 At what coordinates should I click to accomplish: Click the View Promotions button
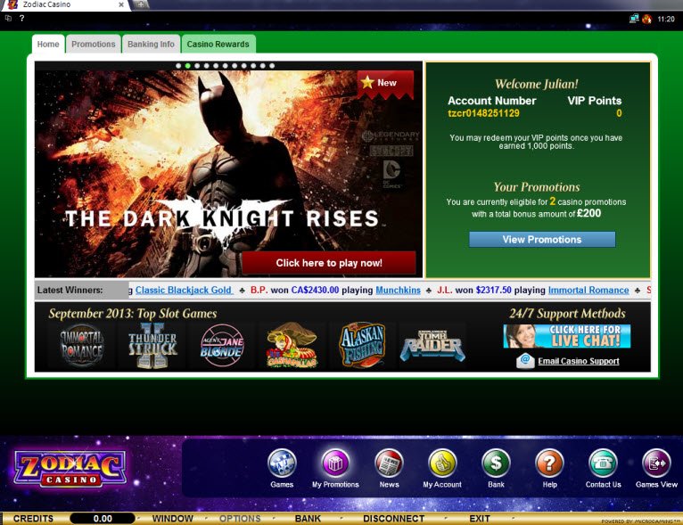[542, 240]
